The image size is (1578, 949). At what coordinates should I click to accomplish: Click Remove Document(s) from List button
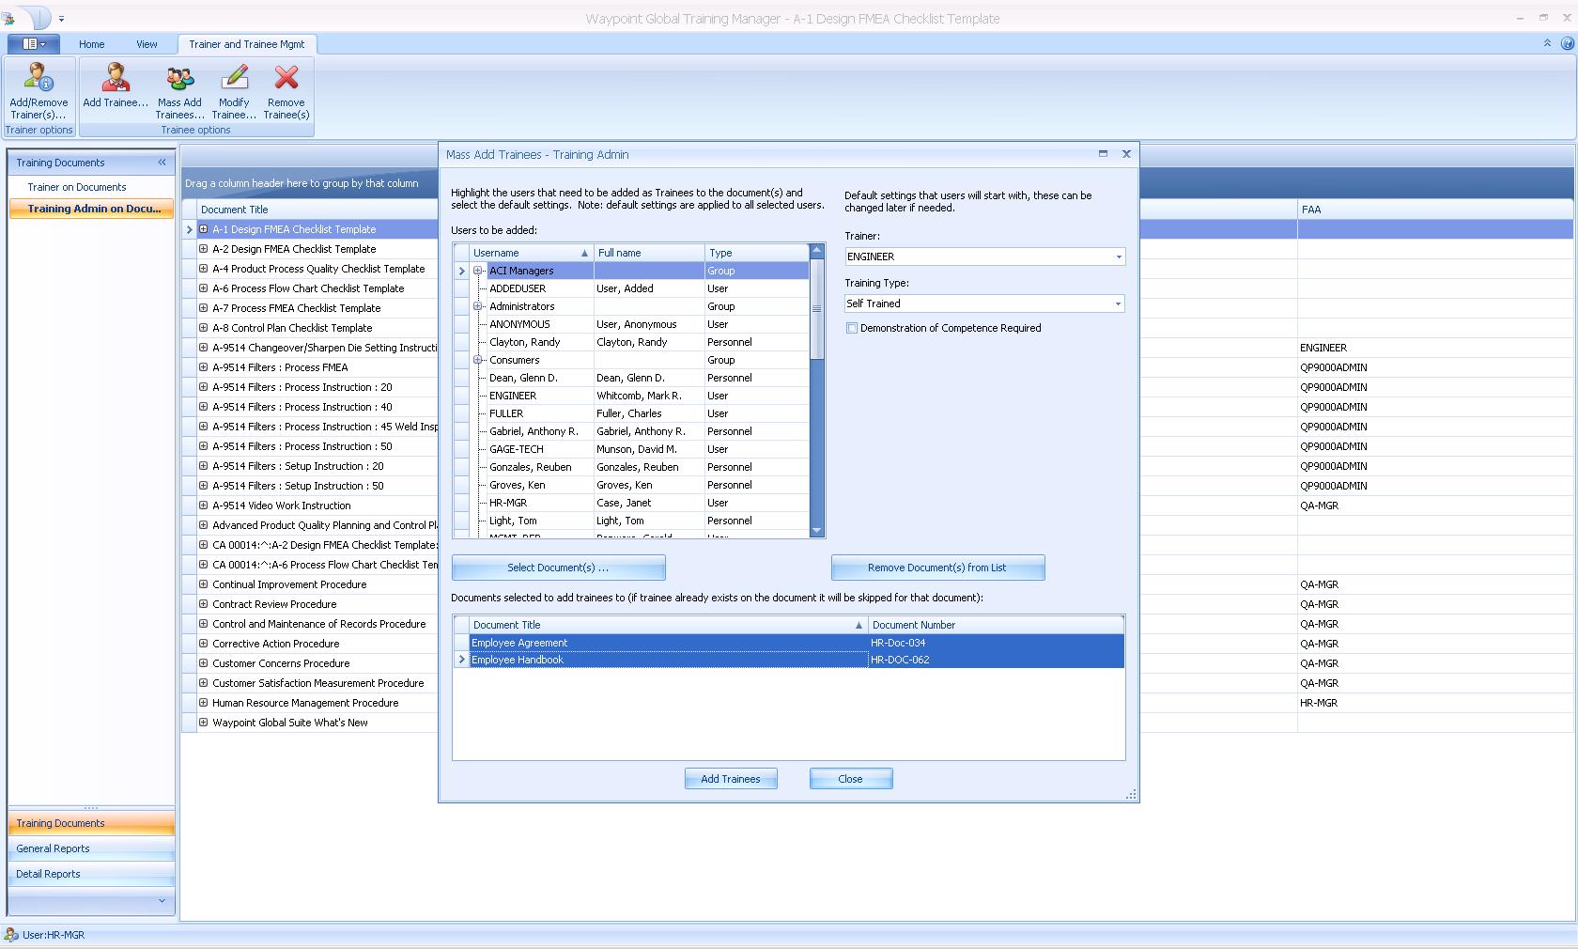pyautogui.click(x=937, y=568)
